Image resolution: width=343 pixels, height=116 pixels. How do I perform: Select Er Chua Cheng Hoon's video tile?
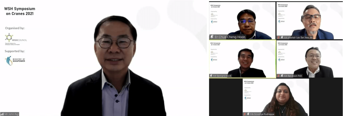(242, 20)
